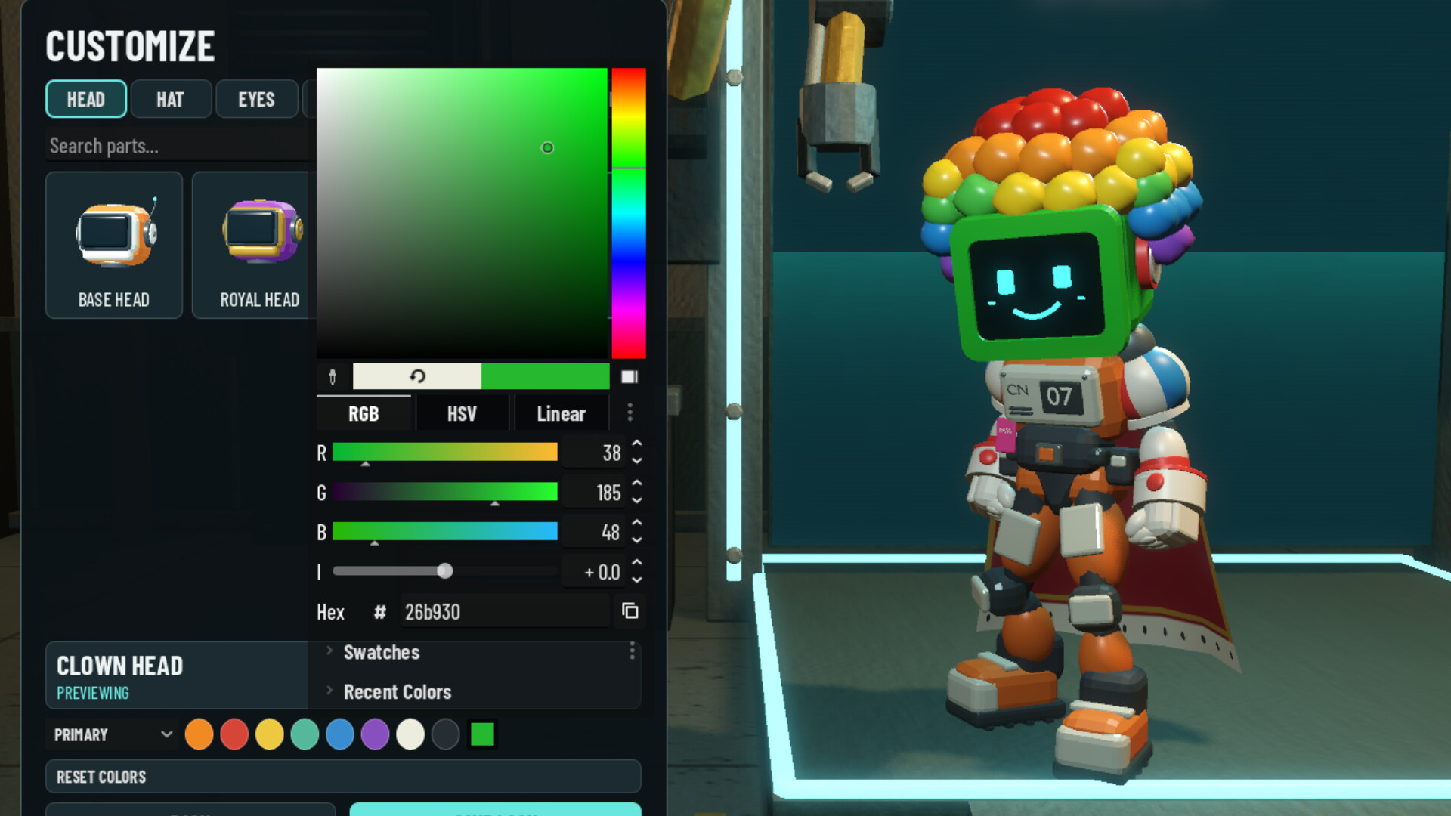Click the green channel slider
The width and height of the screenshot is (1451, 816).
[445, 492]
